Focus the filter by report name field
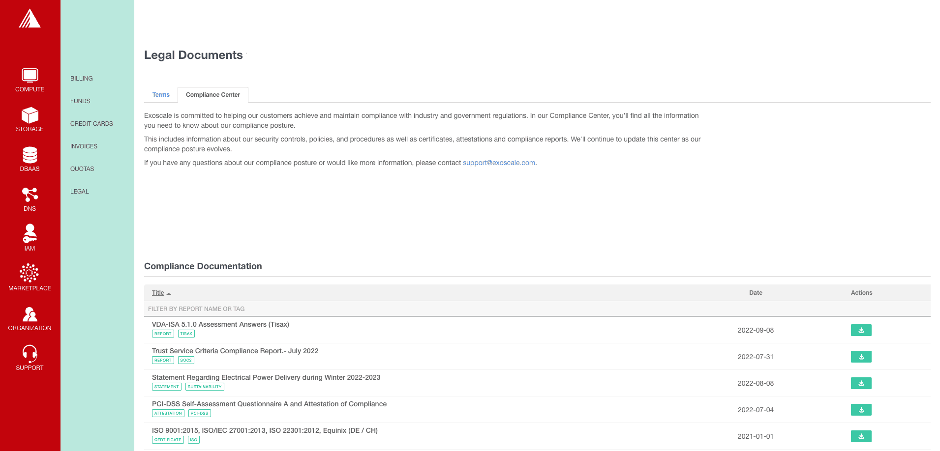 pyautogui.click(x=394, y=309)
